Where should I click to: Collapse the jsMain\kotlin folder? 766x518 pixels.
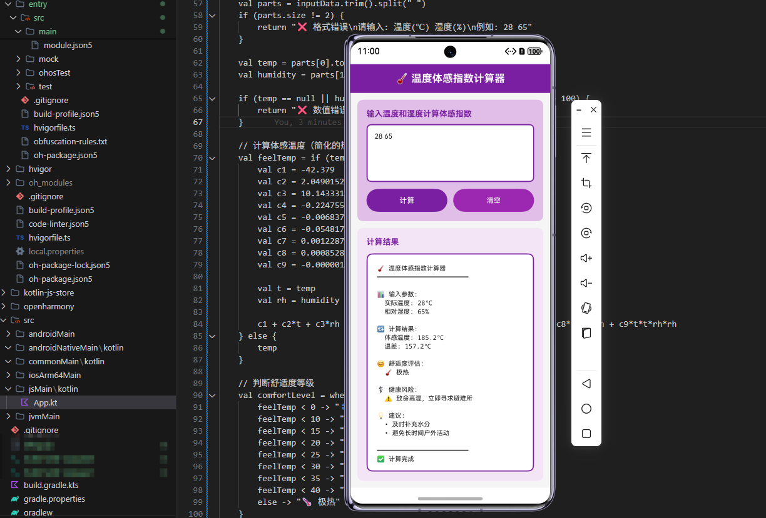pyautogui.click(x=9, y=389)
